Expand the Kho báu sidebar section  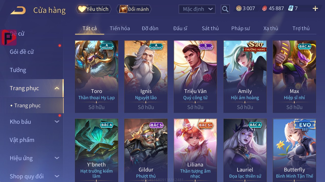tap(57, 122)
